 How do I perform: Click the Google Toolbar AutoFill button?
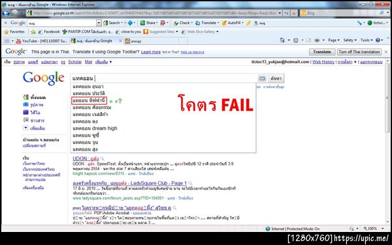coord(233,23)
